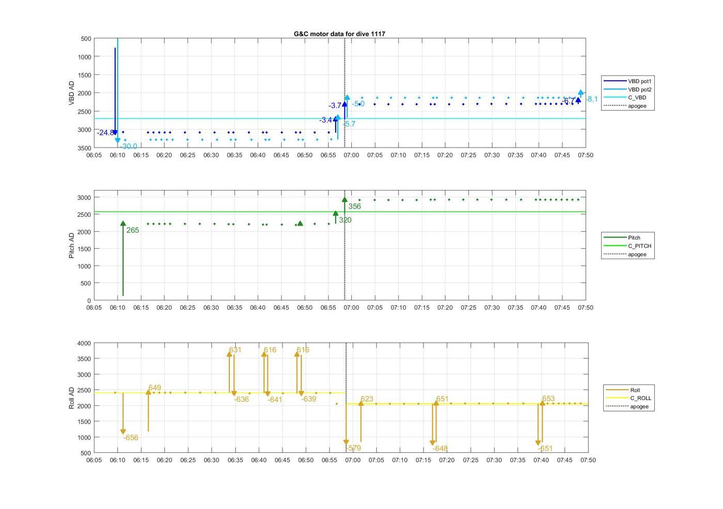Click the '-8.1' VBD annotation

[x=591, y=99]
